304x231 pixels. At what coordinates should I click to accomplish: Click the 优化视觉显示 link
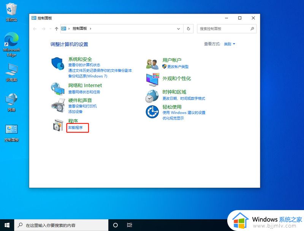pyautogui.click(x=173, y=118)
